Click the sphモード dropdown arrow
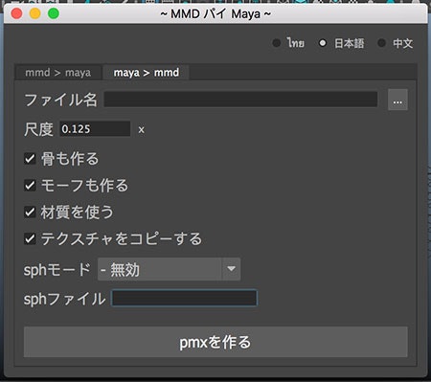The height and width of the screenshot is (382, 431). click(232, 269)
